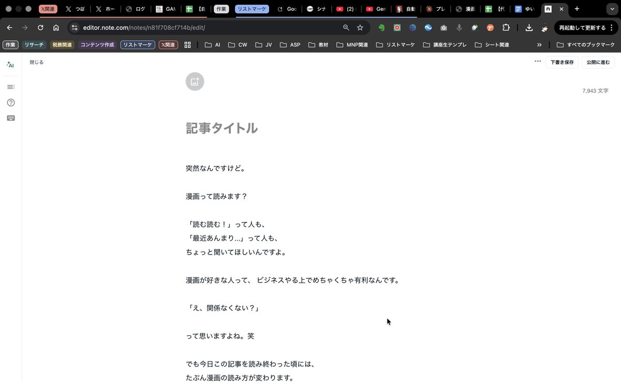Viewport: 621px width, 388px height.
Task: View keyboard shortcuts via keyboard icon
Action: coord(10,118)
